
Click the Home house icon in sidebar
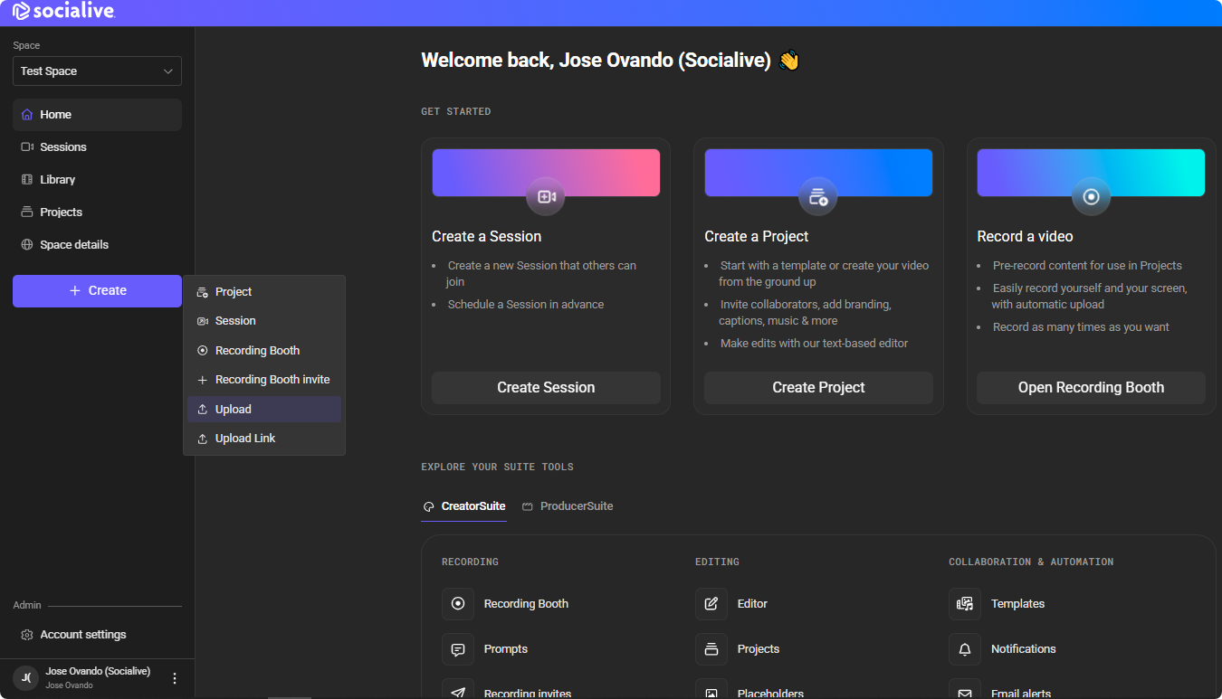tap(27, 115)
